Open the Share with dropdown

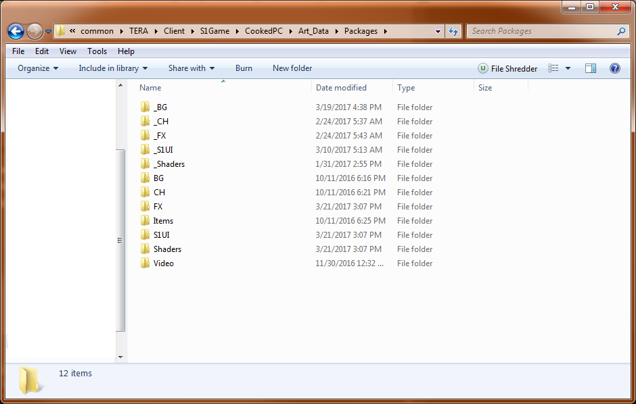(x=191, y=68)
